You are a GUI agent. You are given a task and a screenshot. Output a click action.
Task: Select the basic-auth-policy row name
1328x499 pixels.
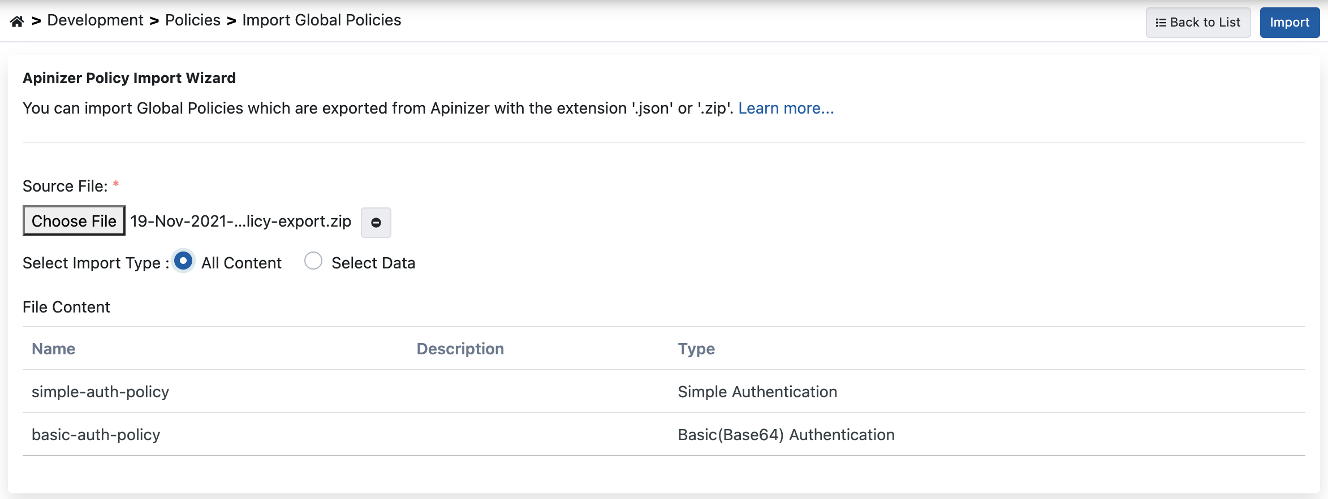point(96,435)
